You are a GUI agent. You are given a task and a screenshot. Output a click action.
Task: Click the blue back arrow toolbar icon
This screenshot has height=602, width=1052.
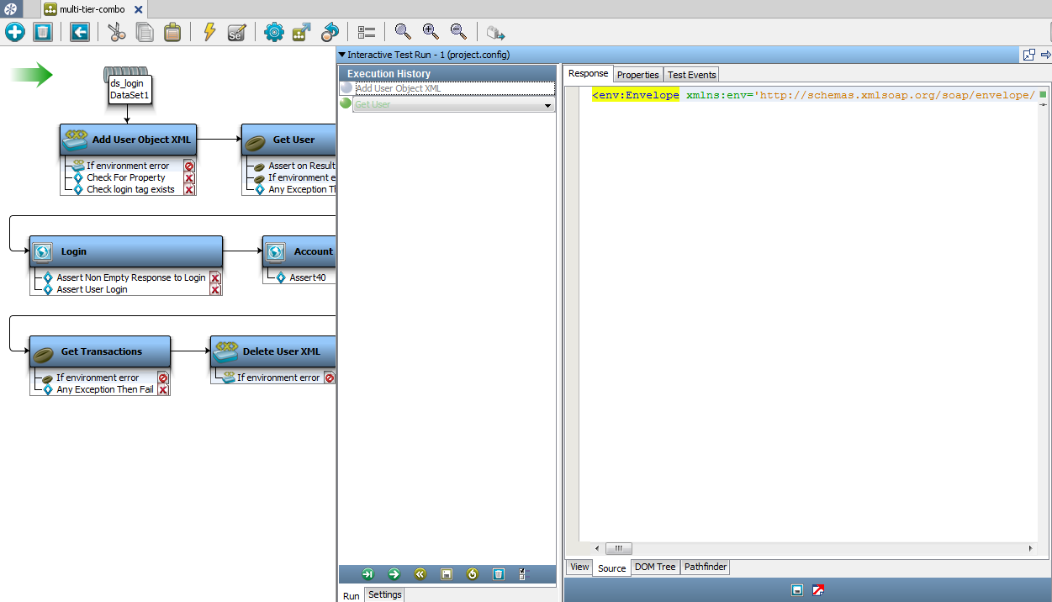click(80, 32)
